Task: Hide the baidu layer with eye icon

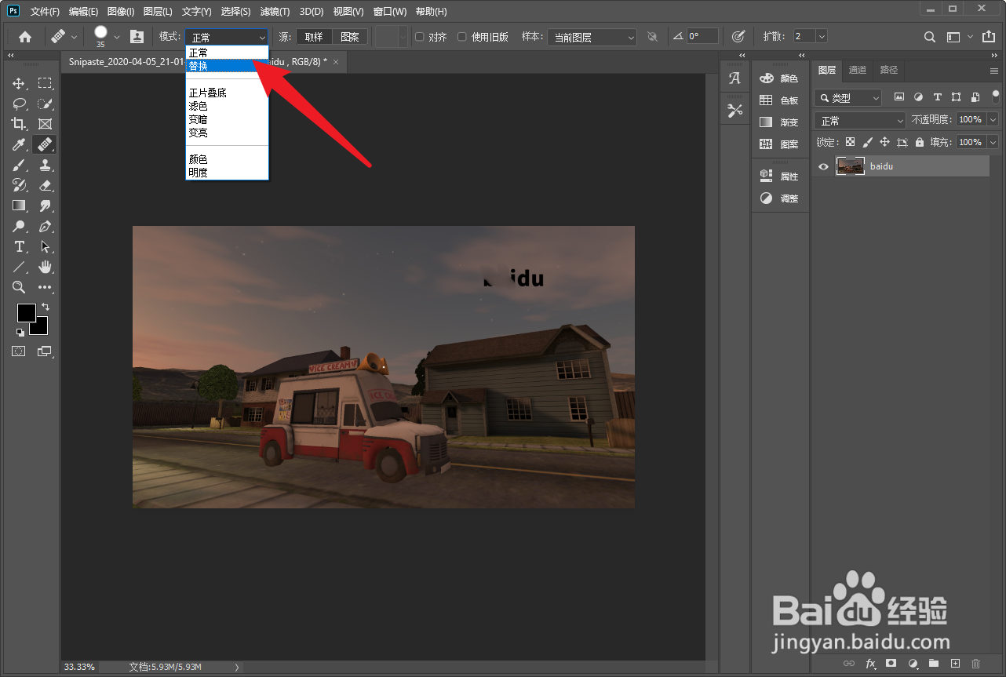Action: coord(823,166)
